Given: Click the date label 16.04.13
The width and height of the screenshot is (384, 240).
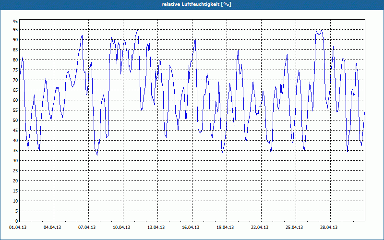Looking at the screenshot, I should (191, 228).
